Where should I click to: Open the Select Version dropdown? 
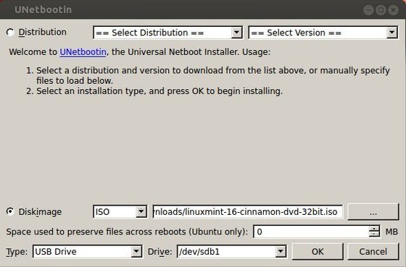323,33
